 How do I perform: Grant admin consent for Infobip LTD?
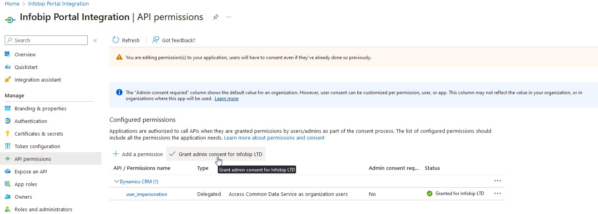[x=216, y=154]
